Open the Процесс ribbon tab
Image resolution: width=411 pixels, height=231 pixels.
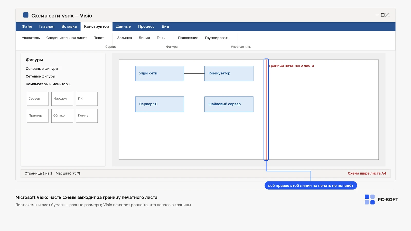(x=146, y=26)
